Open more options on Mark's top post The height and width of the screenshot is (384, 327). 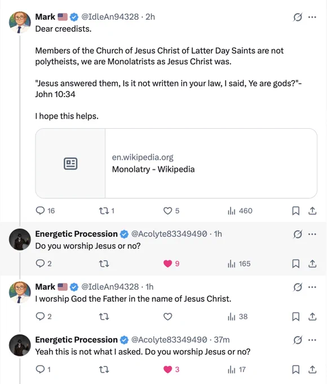(312, 17)
